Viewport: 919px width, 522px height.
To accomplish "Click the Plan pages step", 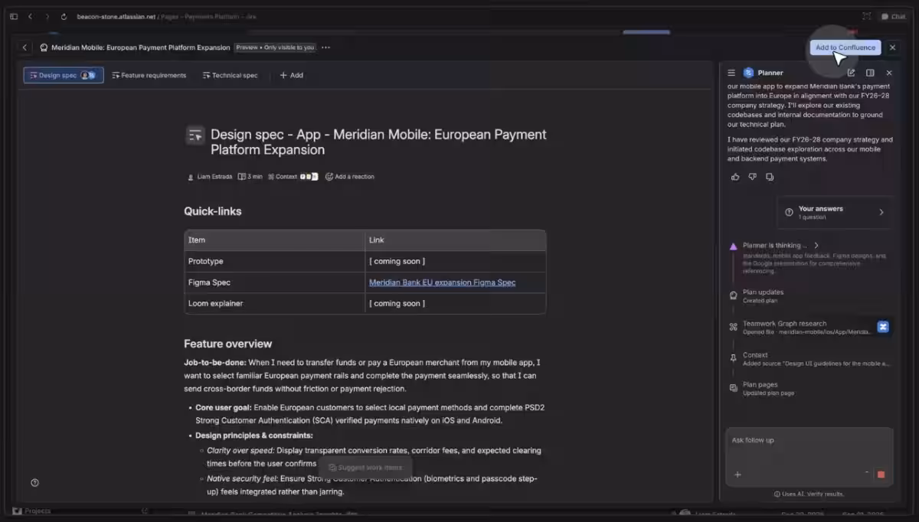I will [x=810, y=389].
